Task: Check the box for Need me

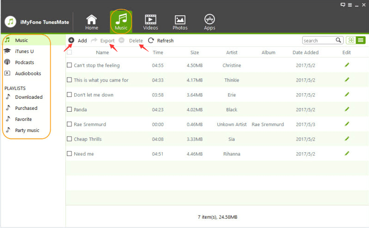Action: tap(69, 154)
